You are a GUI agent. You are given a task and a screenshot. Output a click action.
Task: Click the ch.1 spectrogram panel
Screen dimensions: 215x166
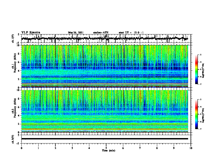click(105, 66)
